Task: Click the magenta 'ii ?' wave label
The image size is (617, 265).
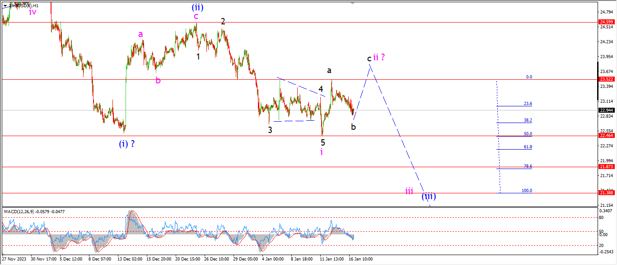Action: click(379, 57)
